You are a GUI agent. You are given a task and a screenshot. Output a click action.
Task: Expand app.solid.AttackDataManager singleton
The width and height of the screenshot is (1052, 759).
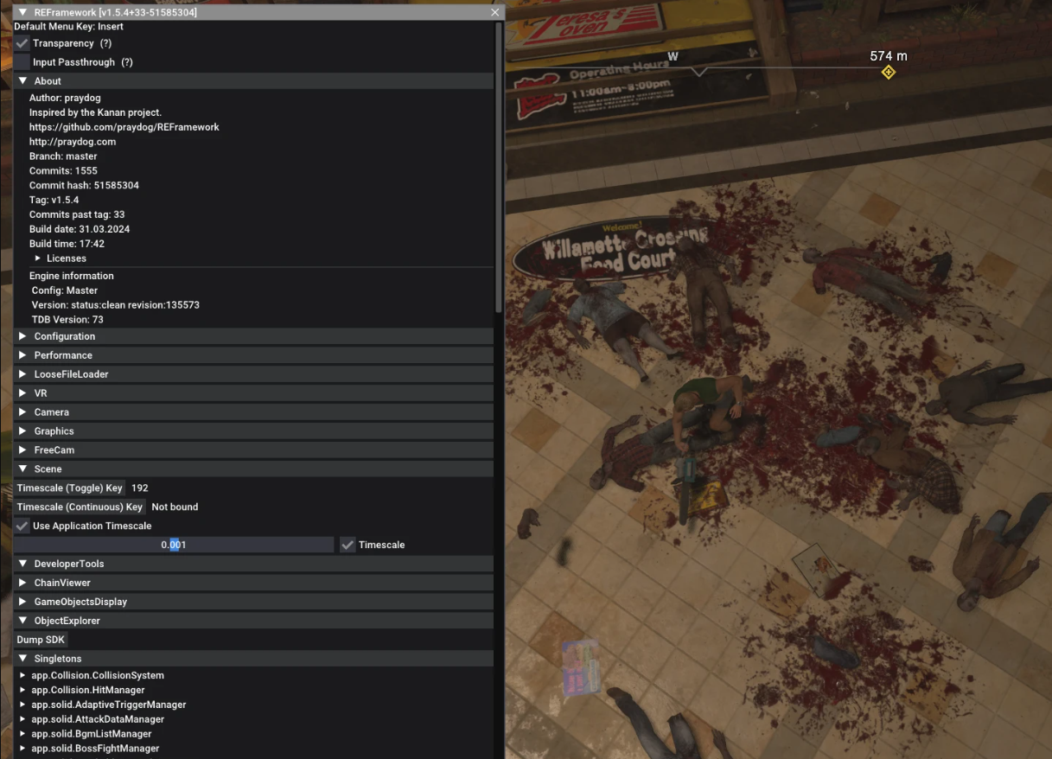[23, 719]
